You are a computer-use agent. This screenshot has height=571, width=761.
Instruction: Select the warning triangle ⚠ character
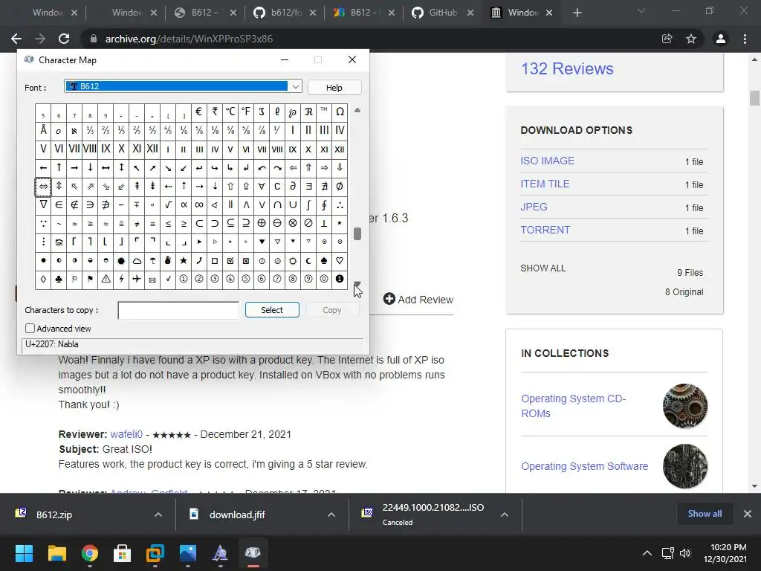click(x=106, y=280)
